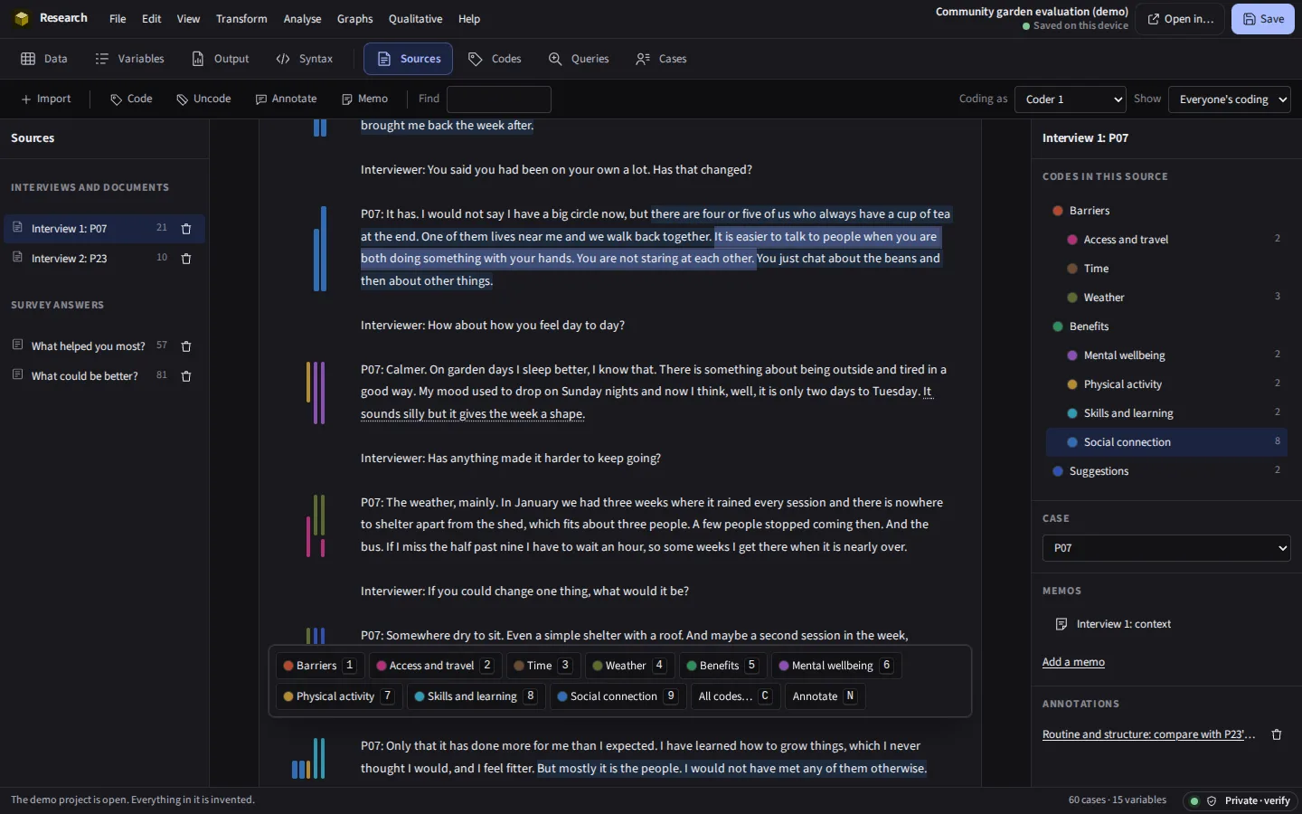The width and height of the screenshot is (1302, 814).
Task: Open the 'Coding as' Coder 1 dropdown
Action: click(x=1071, y=99)
